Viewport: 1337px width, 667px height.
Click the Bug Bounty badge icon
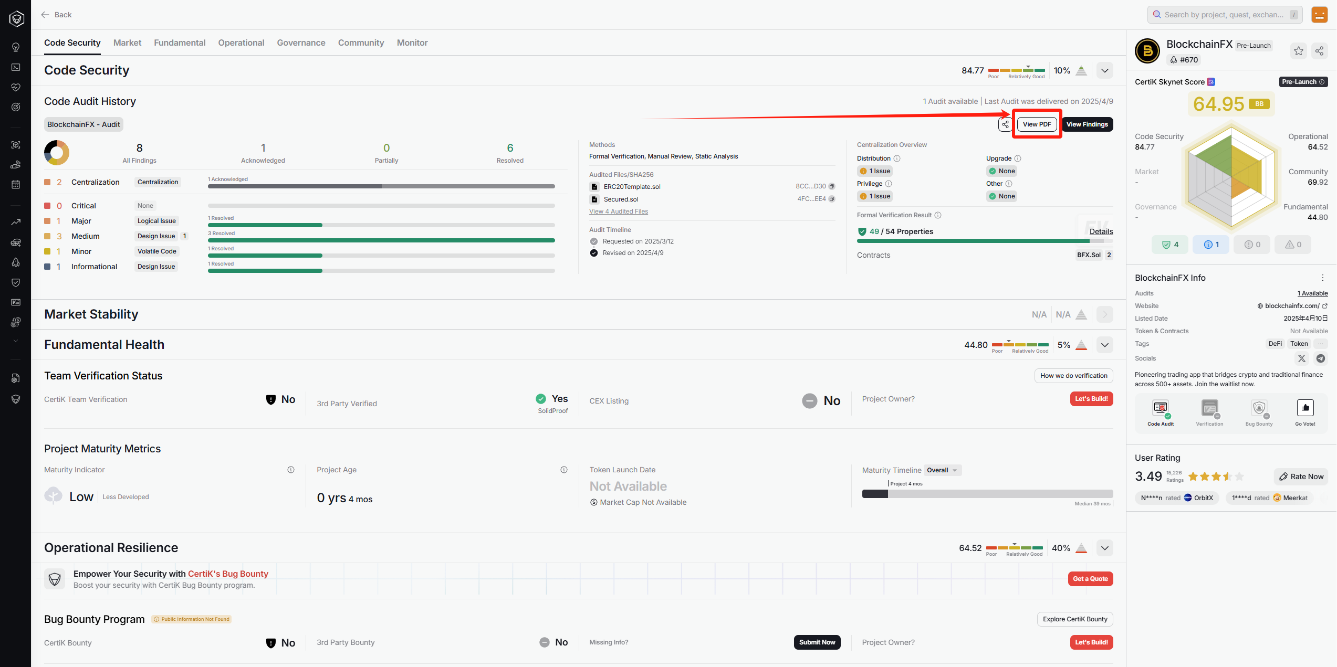(x=1259, y=408)
